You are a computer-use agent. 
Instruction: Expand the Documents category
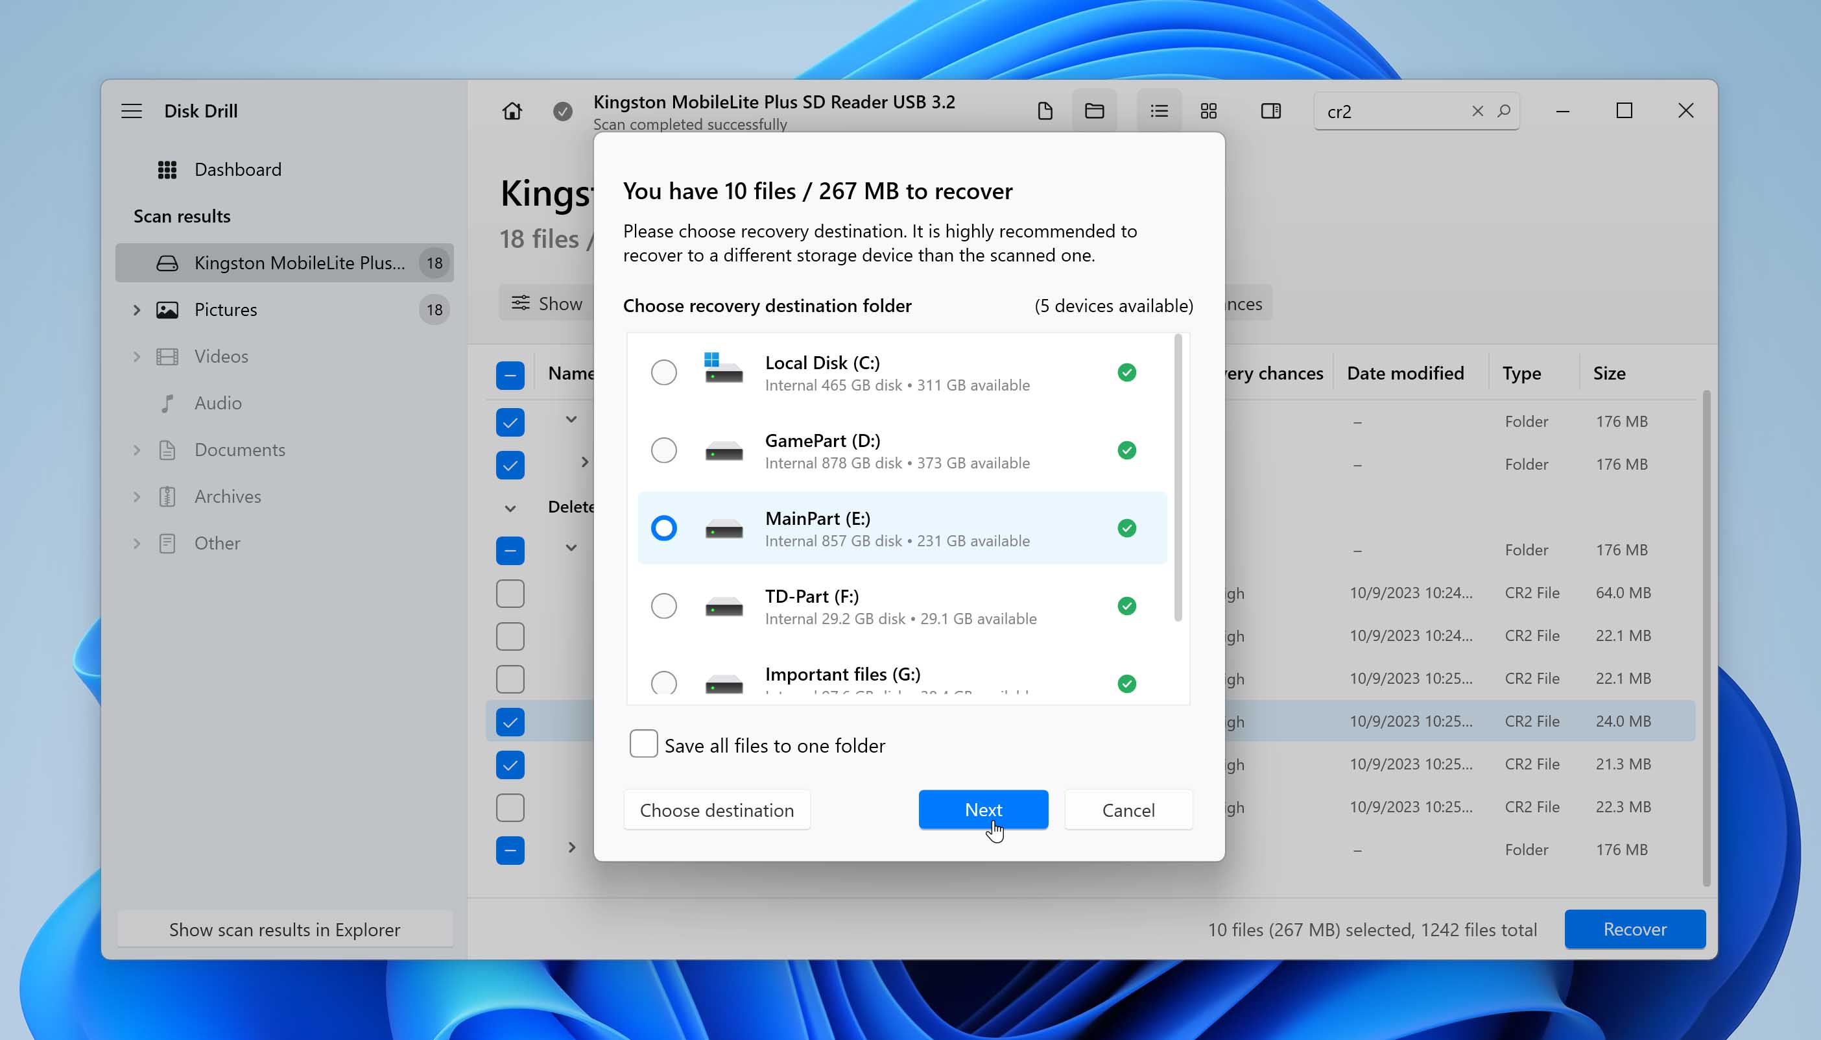tap(136, 450)
